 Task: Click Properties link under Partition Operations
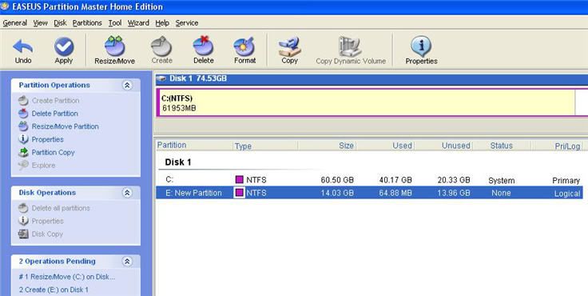47,139
